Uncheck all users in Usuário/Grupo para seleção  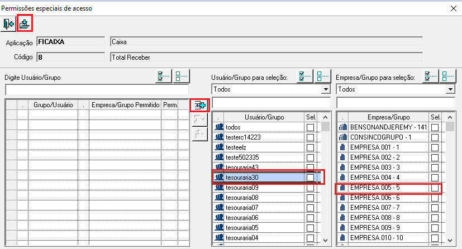click(x=322, y=76)
